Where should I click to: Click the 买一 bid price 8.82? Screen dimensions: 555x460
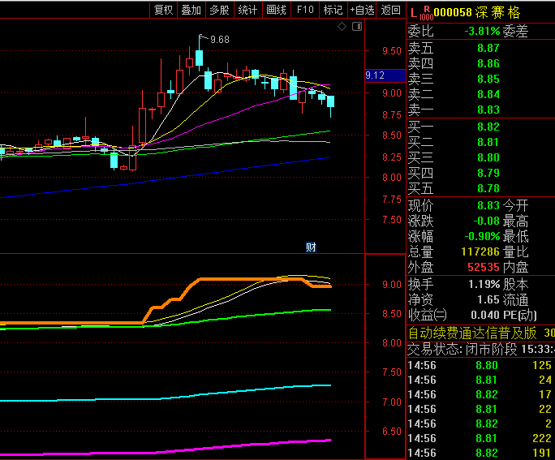pos(488,127)
